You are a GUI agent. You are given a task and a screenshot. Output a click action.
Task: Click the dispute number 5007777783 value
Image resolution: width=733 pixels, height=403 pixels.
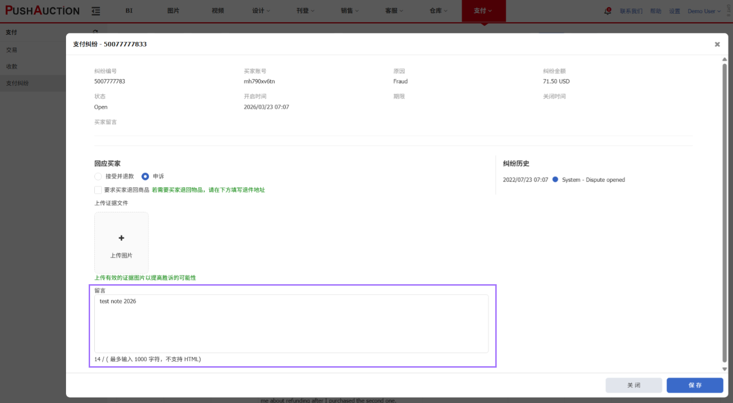pos(109,82)
